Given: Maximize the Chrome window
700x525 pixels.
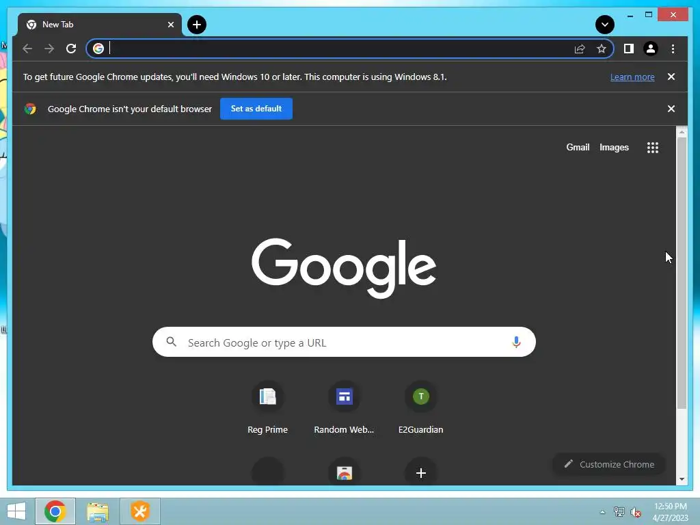Looking at the screenshot, I should 649,15.
